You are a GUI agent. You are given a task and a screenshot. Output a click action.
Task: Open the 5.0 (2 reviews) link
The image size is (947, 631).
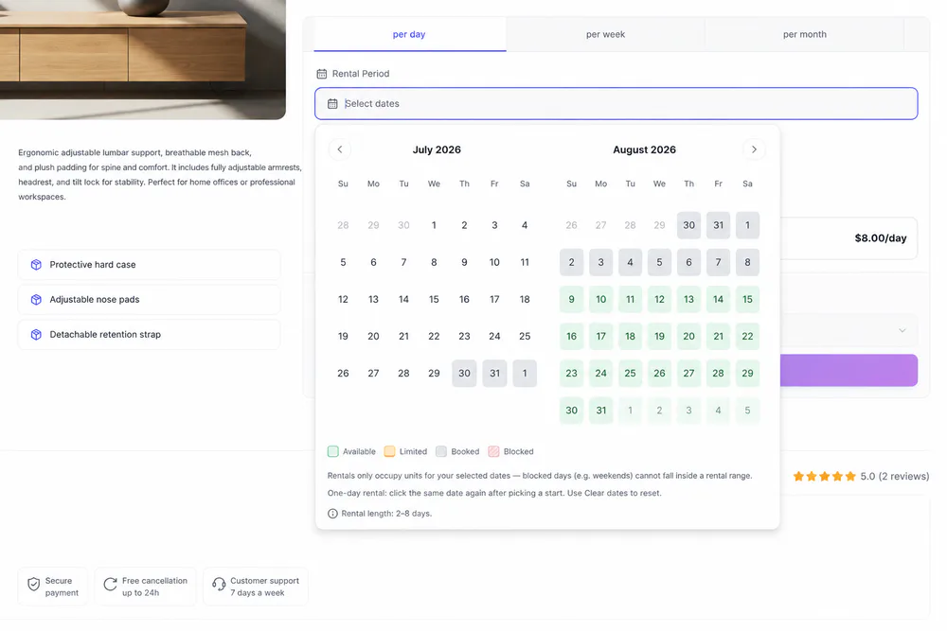pos(895,477)
